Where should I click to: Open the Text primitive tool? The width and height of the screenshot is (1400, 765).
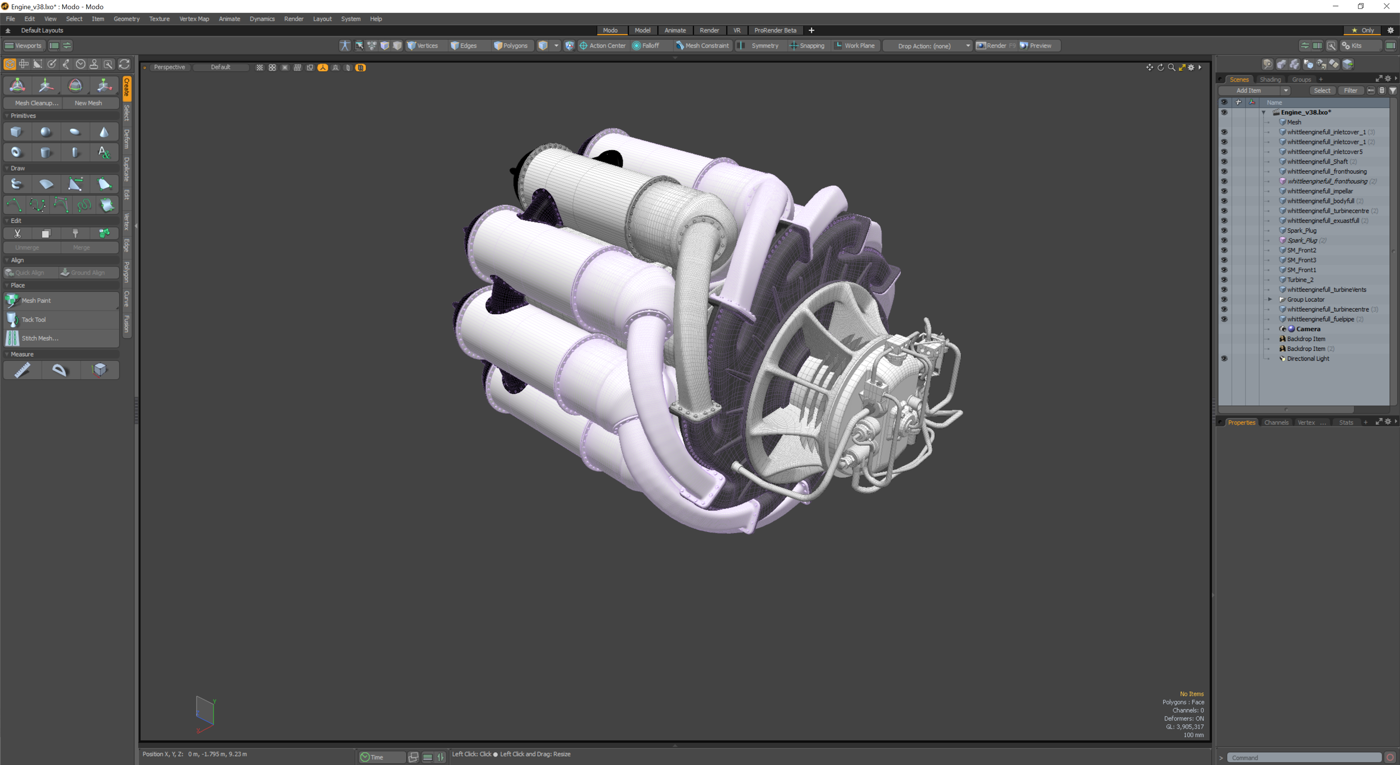click(104, 152)
